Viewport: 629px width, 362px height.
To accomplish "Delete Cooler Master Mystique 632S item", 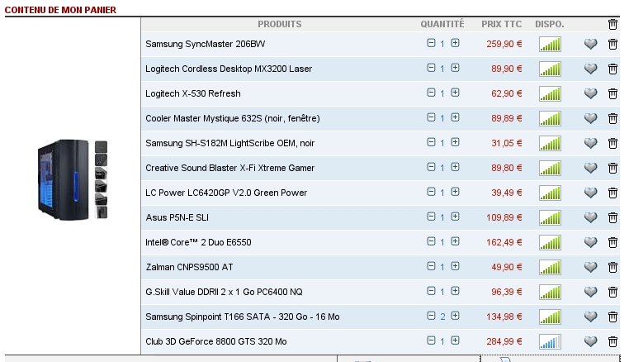I will click(612, 118).
